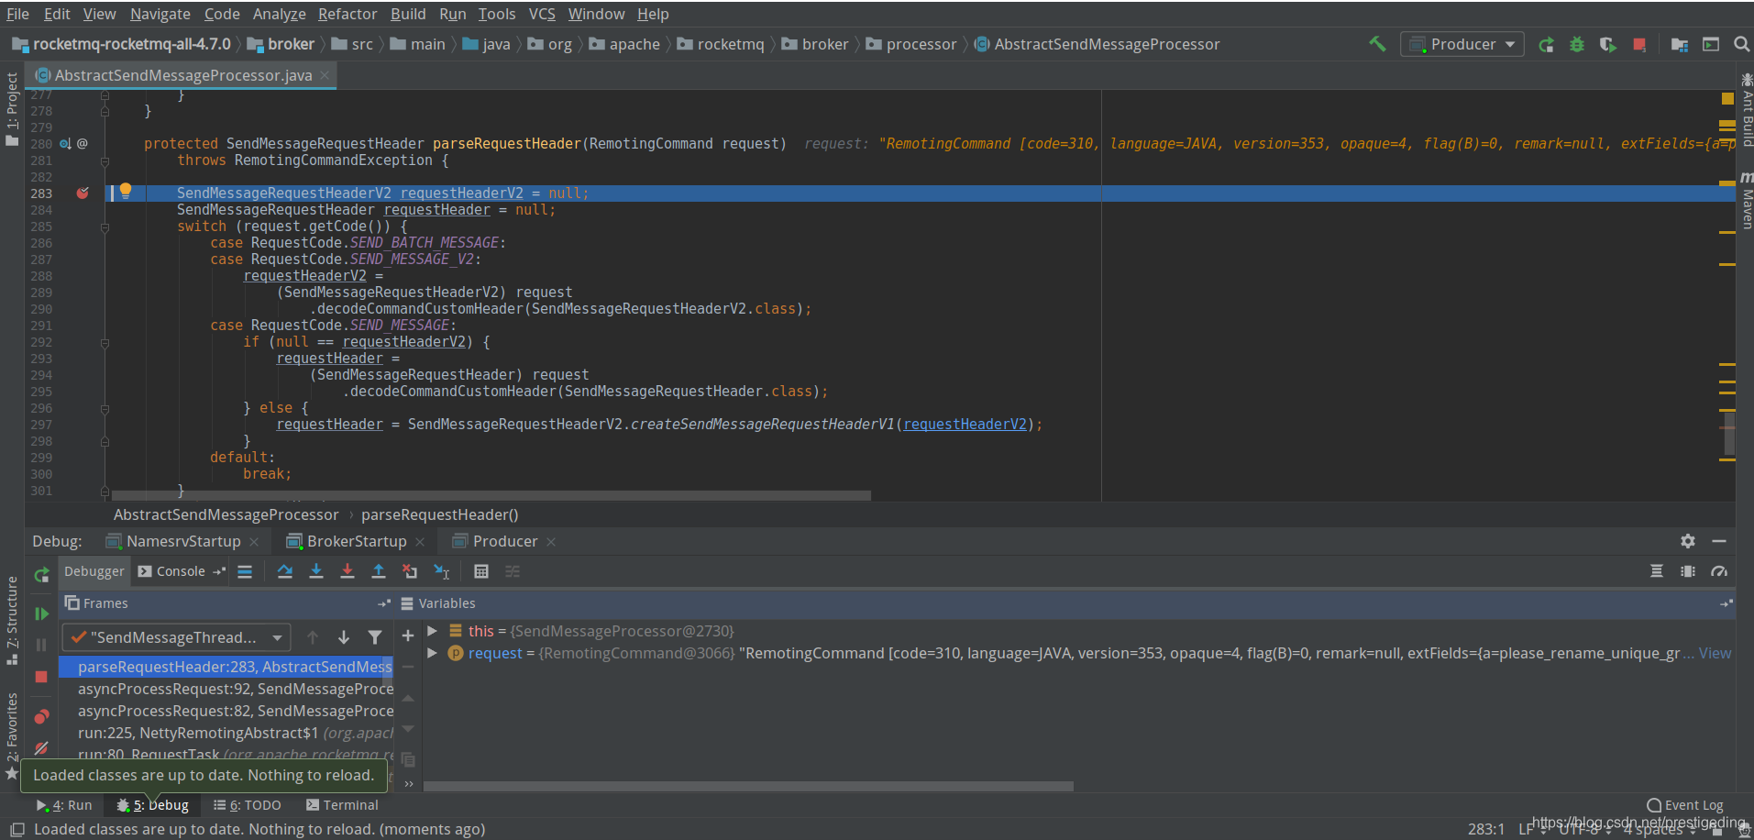The width and height of the screenshot is (1754, 840).
Task: Click the Run with Coverage shield icon
Action: pos(1607,44)
